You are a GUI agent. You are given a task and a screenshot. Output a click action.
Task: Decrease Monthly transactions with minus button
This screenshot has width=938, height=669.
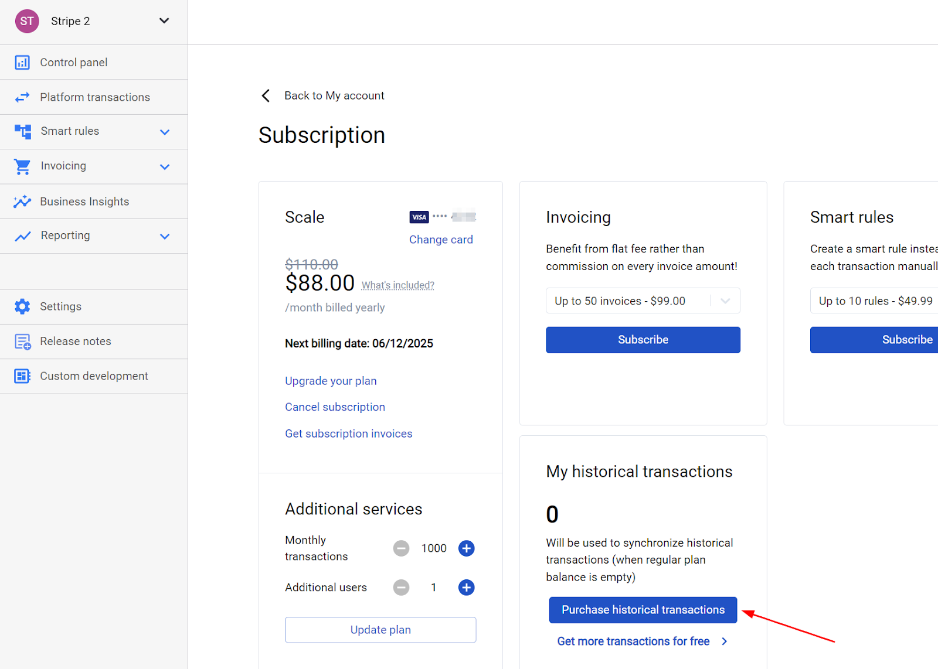click(x=401, y=548)
